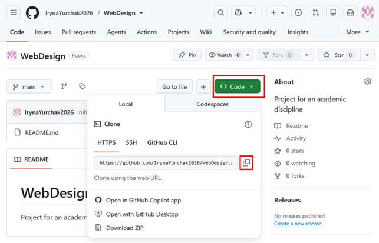Open the Actions tab
The width and height of the screenshot is (379, 243).
click(x=147, y=32)
